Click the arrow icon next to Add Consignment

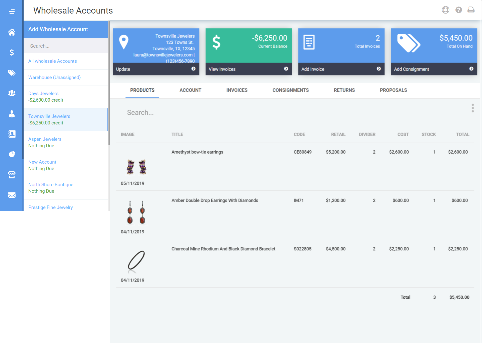[x=471, y=69]
